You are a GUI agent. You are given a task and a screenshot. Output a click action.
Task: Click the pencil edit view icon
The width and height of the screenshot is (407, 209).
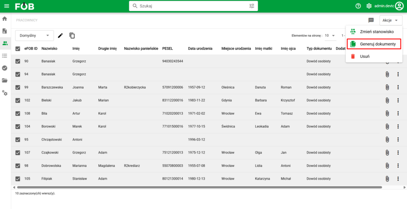click(61, 36)
